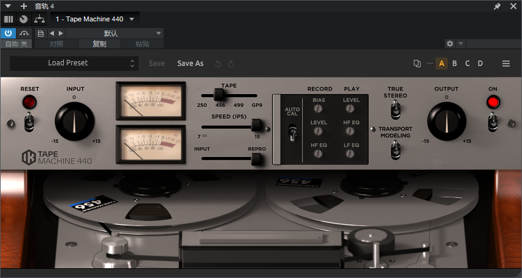Image resolution: width=522 pixels, height=278 pixels.
Task: Select the GP9 tape label
Action: [257, 105]
